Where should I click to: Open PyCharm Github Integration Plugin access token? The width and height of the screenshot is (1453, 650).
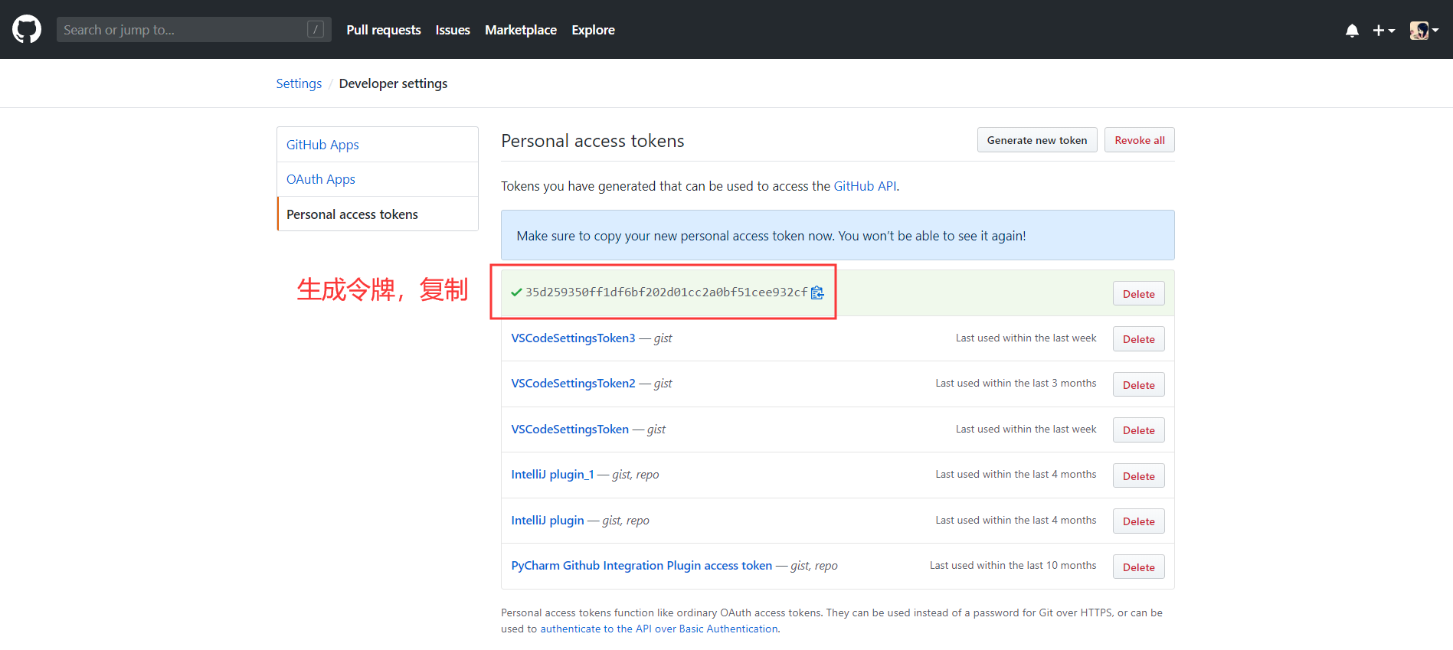pos(642,566)
